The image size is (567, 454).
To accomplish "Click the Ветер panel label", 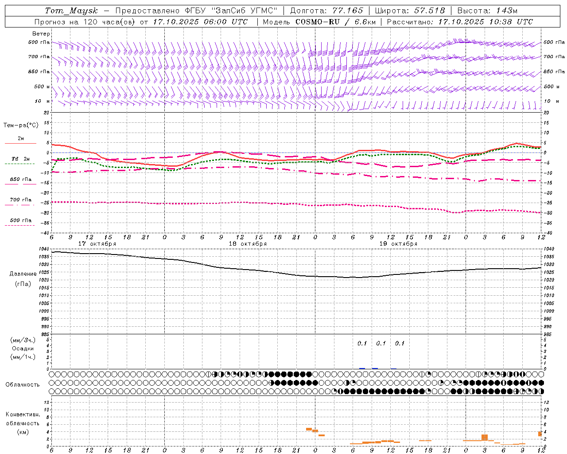I will tap(41, 34).
